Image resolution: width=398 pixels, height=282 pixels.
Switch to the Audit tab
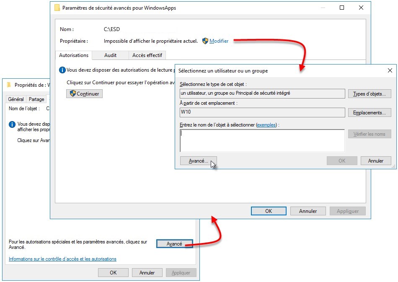click(x=111, y=55)
